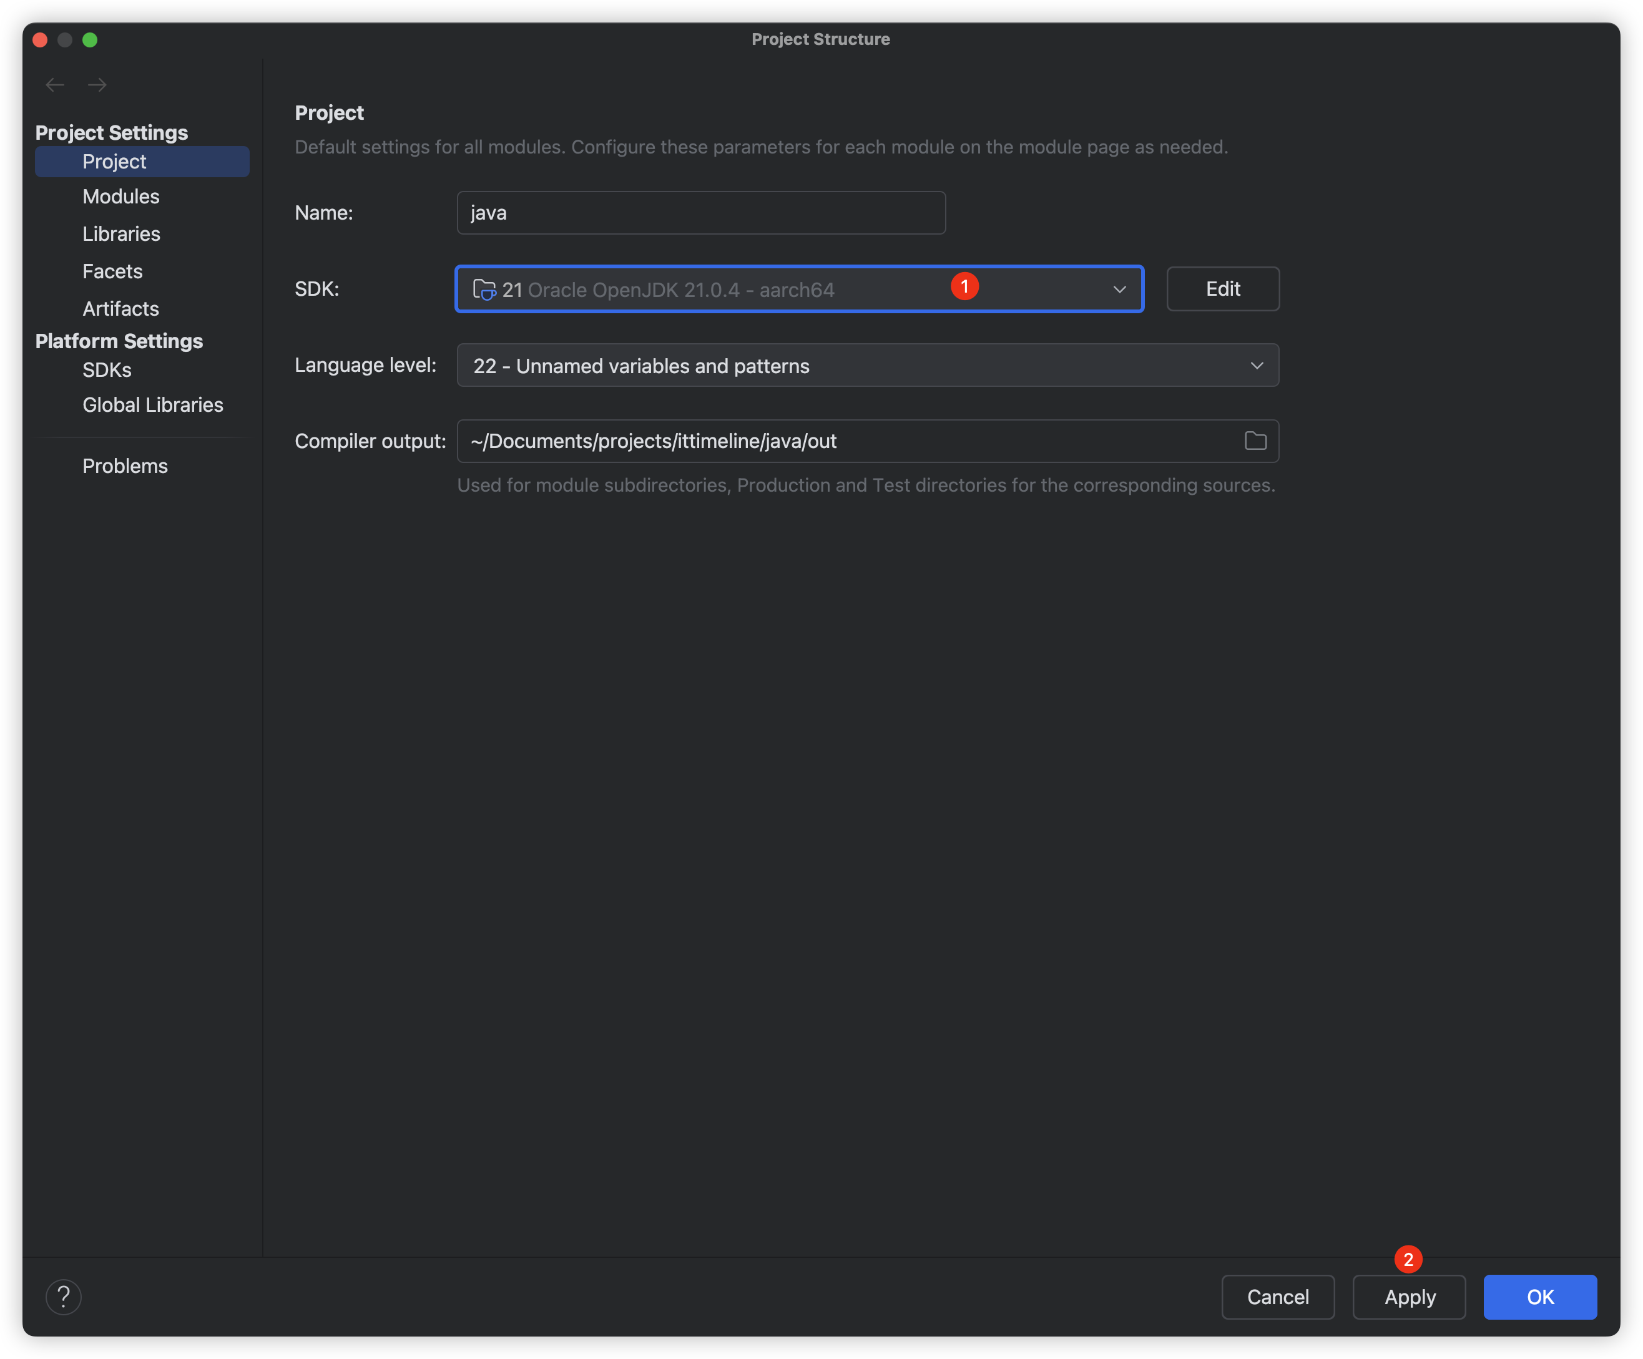This screenshot has width=1643, height=1359.
Task: Click the forward navigation arrow
Action: pyautogui.click(x=97, y=84)
